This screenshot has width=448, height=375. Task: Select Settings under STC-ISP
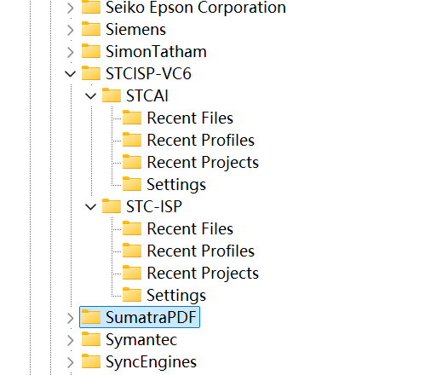pos(176,295)
